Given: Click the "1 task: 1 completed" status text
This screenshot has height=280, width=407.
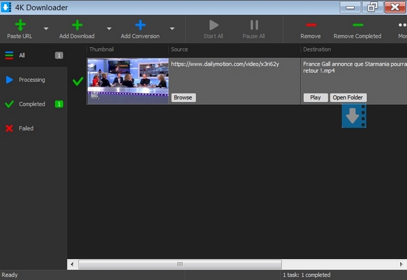Looking at the screenshot, I should [x=307, y=275].
